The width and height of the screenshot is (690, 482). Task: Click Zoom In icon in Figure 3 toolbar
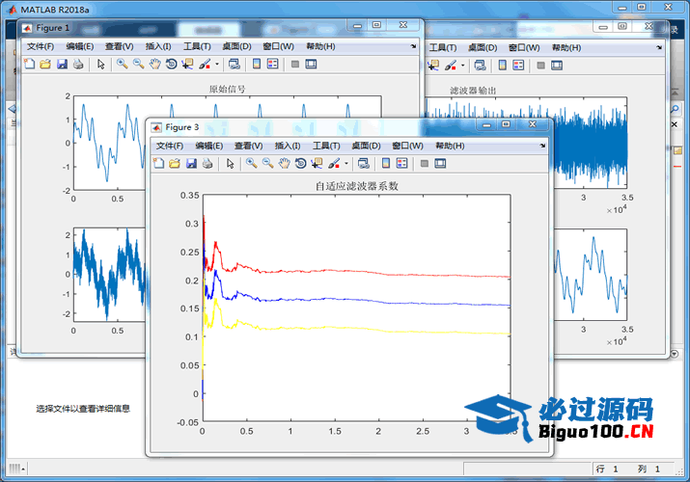pos(251,164)
